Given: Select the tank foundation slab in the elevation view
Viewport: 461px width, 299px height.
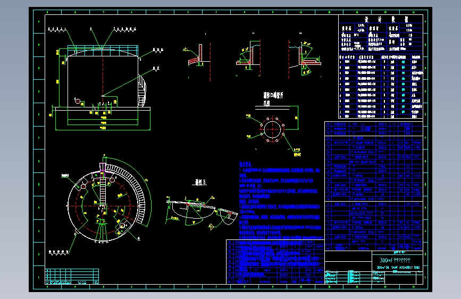Looking at the screenshot, I should pos(103,109).
